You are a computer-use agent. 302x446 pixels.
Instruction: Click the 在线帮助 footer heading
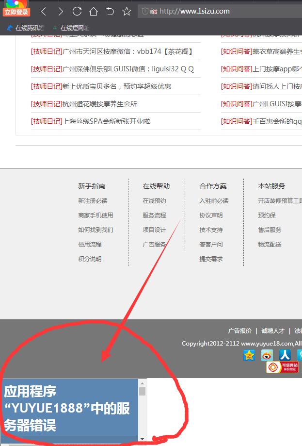(156, 186)
